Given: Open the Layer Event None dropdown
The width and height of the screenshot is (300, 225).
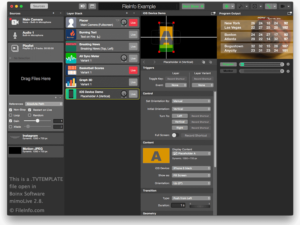Looking at the screenshot, I should click(x=176, y=85).
